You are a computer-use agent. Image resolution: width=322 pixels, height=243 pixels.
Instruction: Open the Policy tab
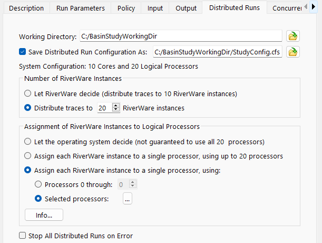(x=126, y=8)
